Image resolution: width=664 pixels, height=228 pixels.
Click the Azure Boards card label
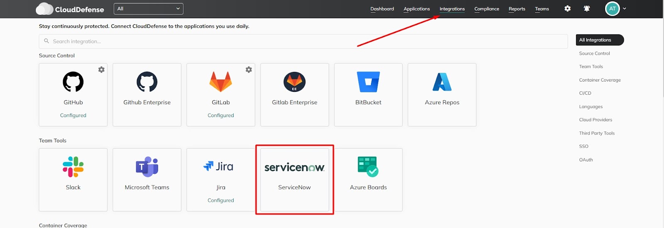click(x=369, y=187)
